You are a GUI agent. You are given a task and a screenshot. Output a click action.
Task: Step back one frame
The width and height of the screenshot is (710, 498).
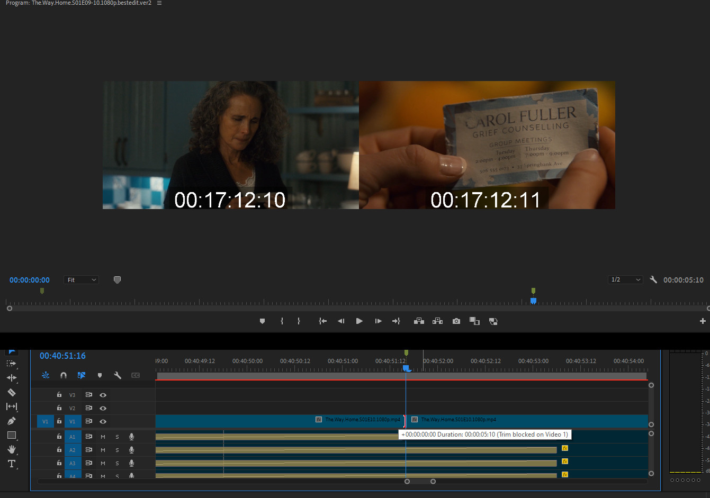341,321
